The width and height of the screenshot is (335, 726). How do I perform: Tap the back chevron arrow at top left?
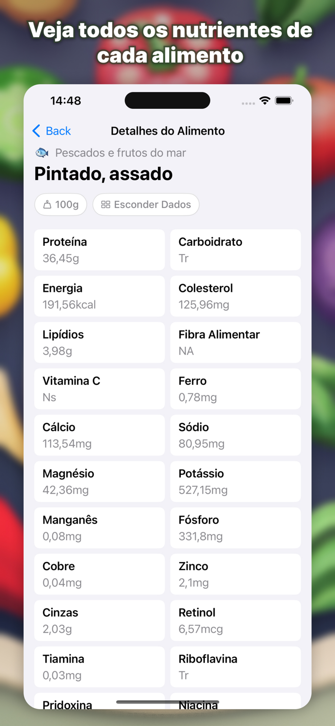point(35,131)
